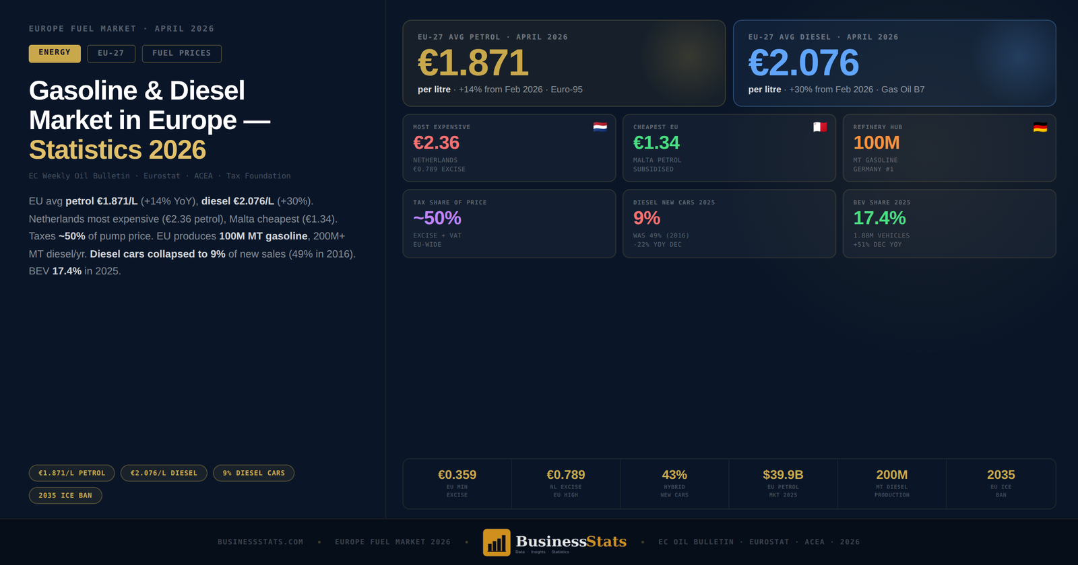Viewport: 1078px width, 565px height.
Task: Select the FUEL PRICES tag
Action: pyautogui.click(x=181, y=53)
